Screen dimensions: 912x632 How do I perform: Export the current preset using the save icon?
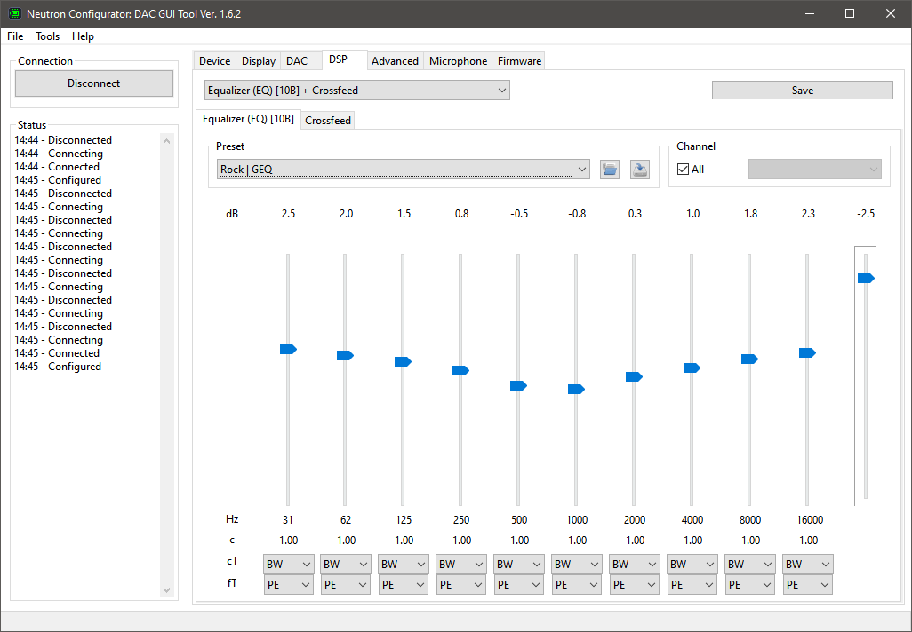pyautogui.click(x=639, y=170)
